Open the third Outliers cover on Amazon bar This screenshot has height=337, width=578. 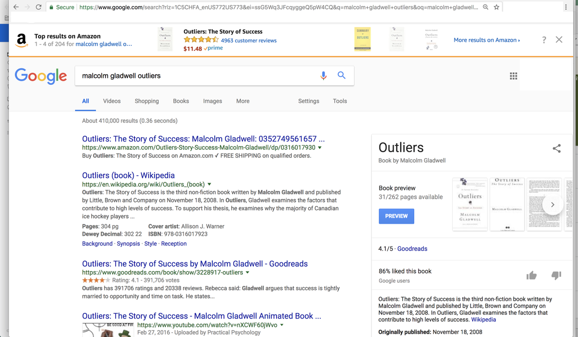(x=397, y=40)
